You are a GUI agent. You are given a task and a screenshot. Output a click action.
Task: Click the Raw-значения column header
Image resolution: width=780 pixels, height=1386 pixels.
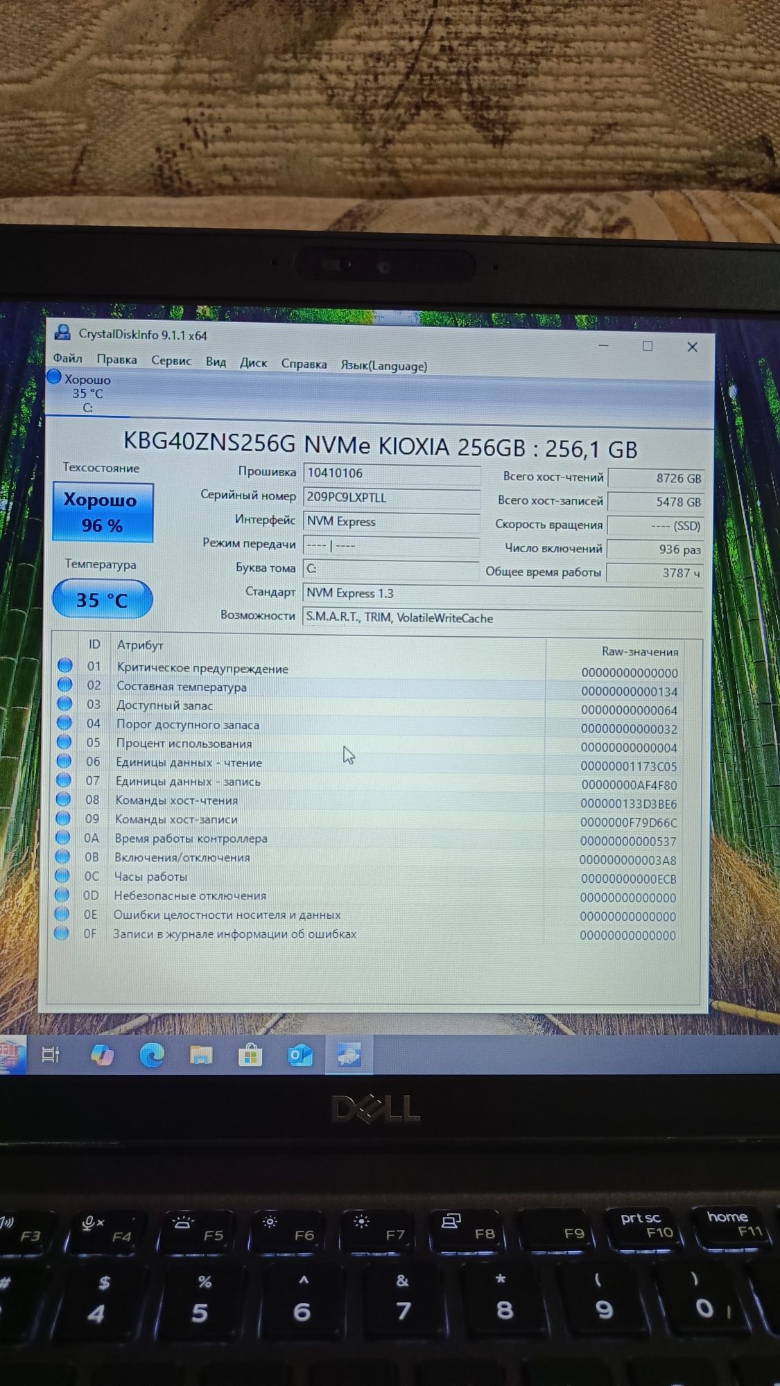pos(639,651)
